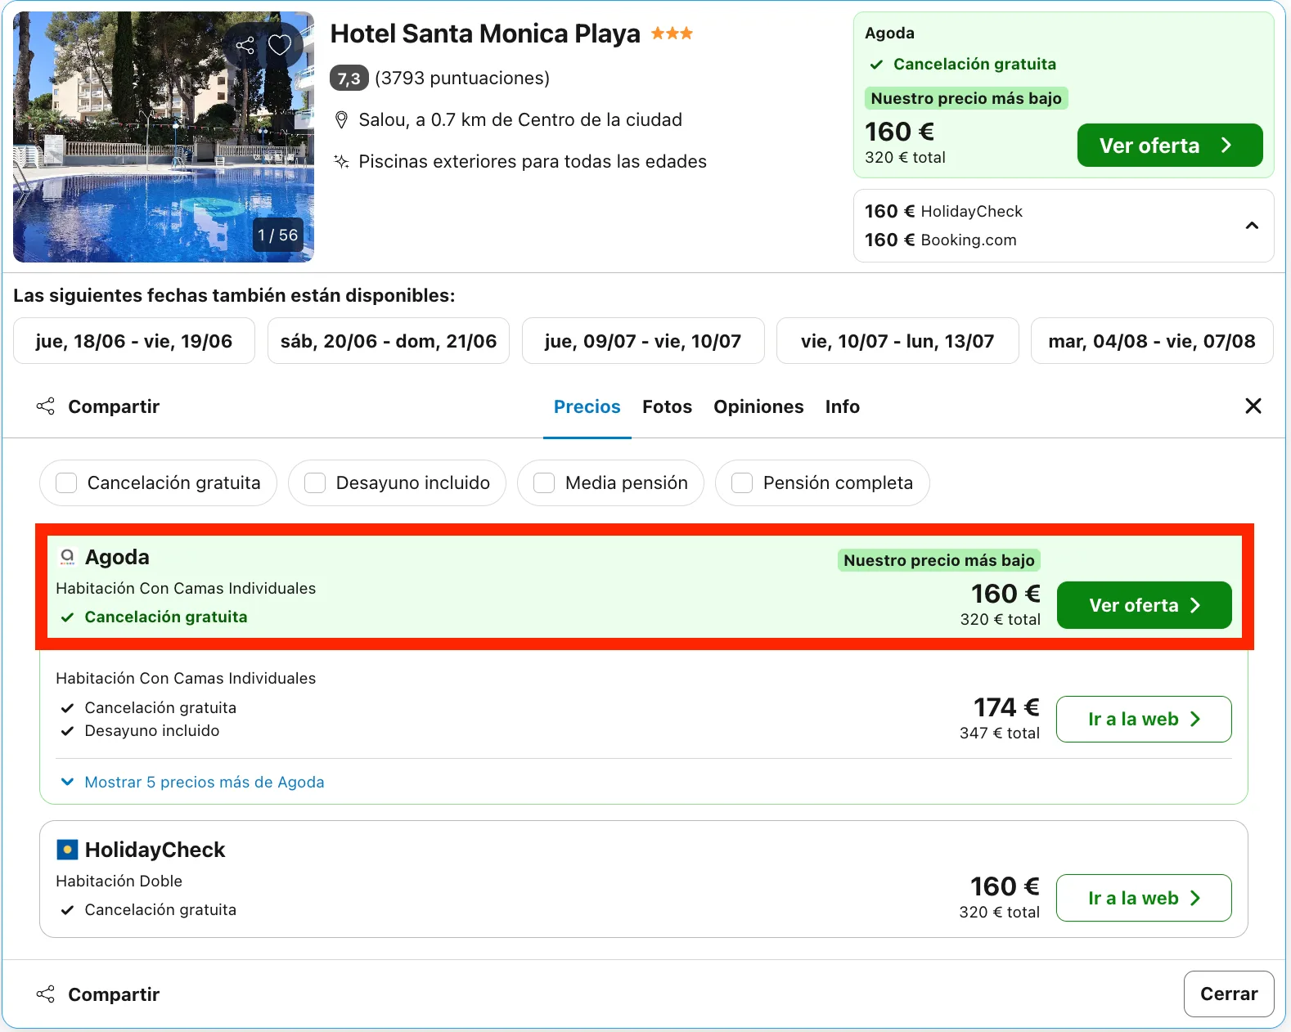The height and width of the screenshot is (1032, 1291).
Task: Click the Agoda logo icon in the price list
Action: 67,558
